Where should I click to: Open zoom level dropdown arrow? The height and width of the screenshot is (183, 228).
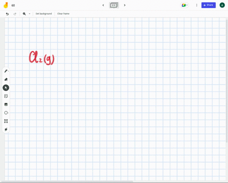point(29,14)
